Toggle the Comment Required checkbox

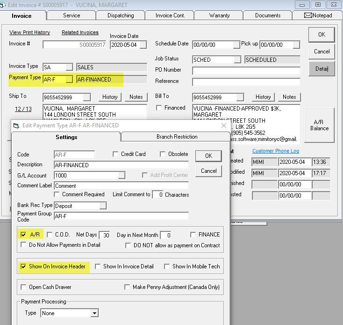point(57,194)
